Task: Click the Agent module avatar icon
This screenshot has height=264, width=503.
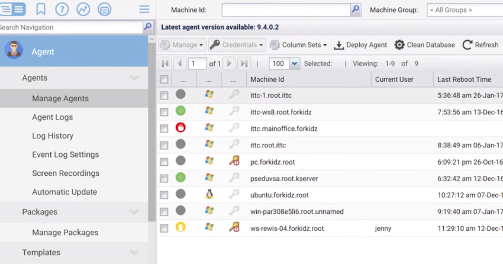Action: [14, 51]
